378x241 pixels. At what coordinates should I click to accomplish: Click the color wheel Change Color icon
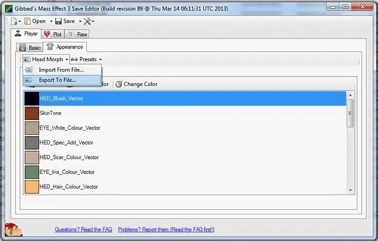tap(118, 84)
